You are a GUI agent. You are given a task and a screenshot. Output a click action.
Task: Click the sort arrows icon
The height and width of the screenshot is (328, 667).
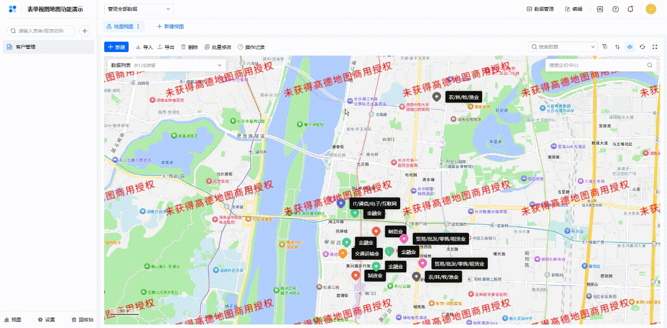(x=617, y=47)
